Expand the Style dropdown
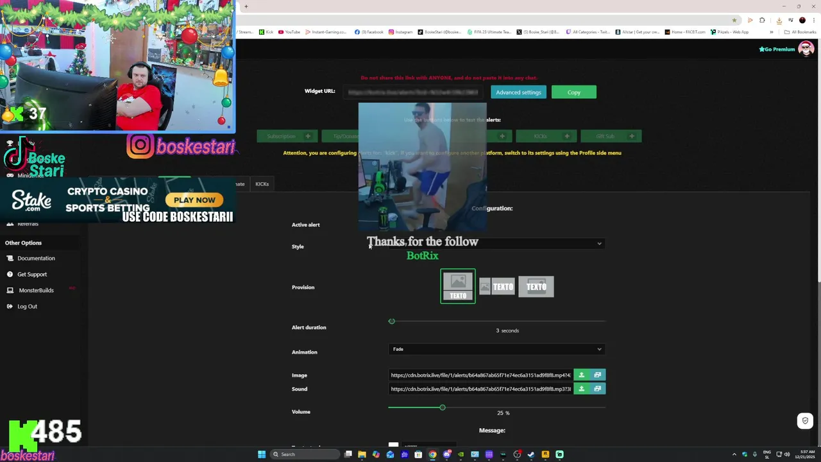This screenshot has width=821, height=462. pos(496,243)
